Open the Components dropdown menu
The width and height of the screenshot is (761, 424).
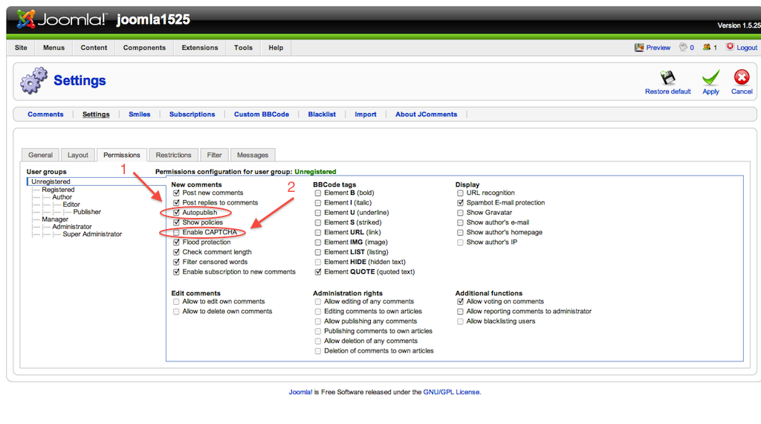pos(144,48)
